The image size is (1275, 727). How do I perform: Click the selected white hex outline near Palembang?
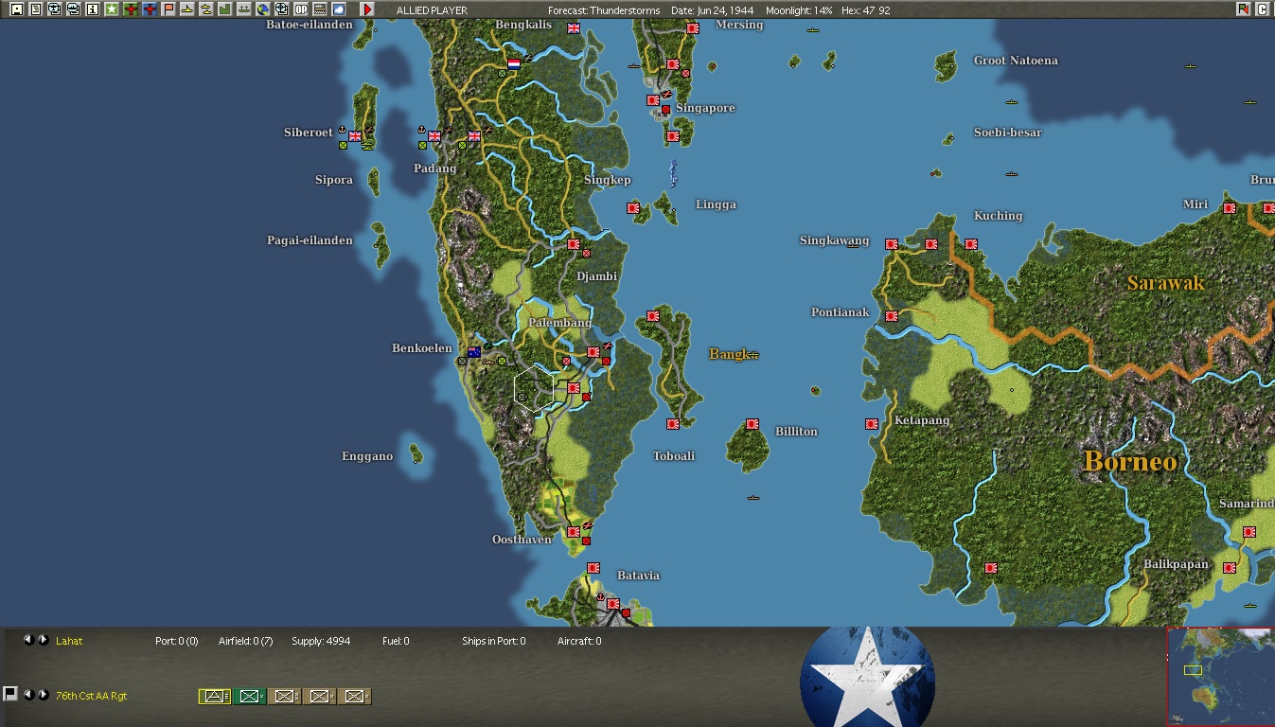534,388
